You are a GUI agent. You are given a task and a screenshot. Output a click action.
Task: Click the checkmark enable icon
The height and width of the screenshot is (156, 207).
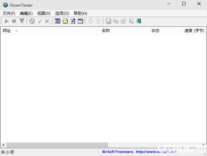coord(40,21)
